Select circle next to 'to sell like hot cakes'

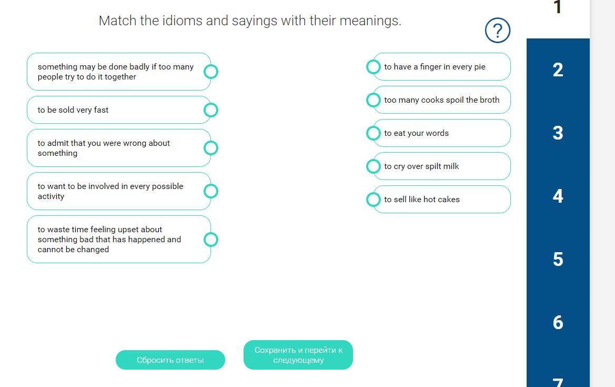(x=374, y=200)
